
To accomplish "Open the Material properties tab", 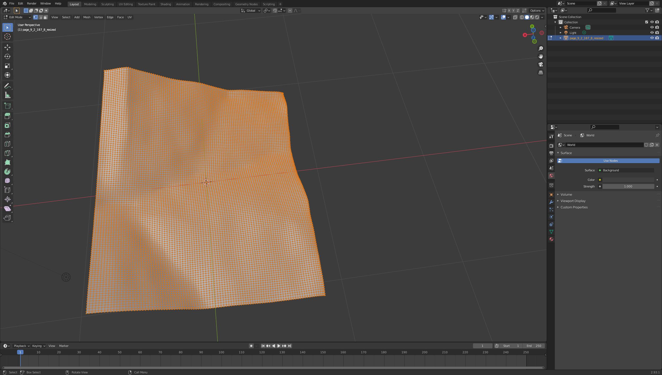I will [551, 239].
